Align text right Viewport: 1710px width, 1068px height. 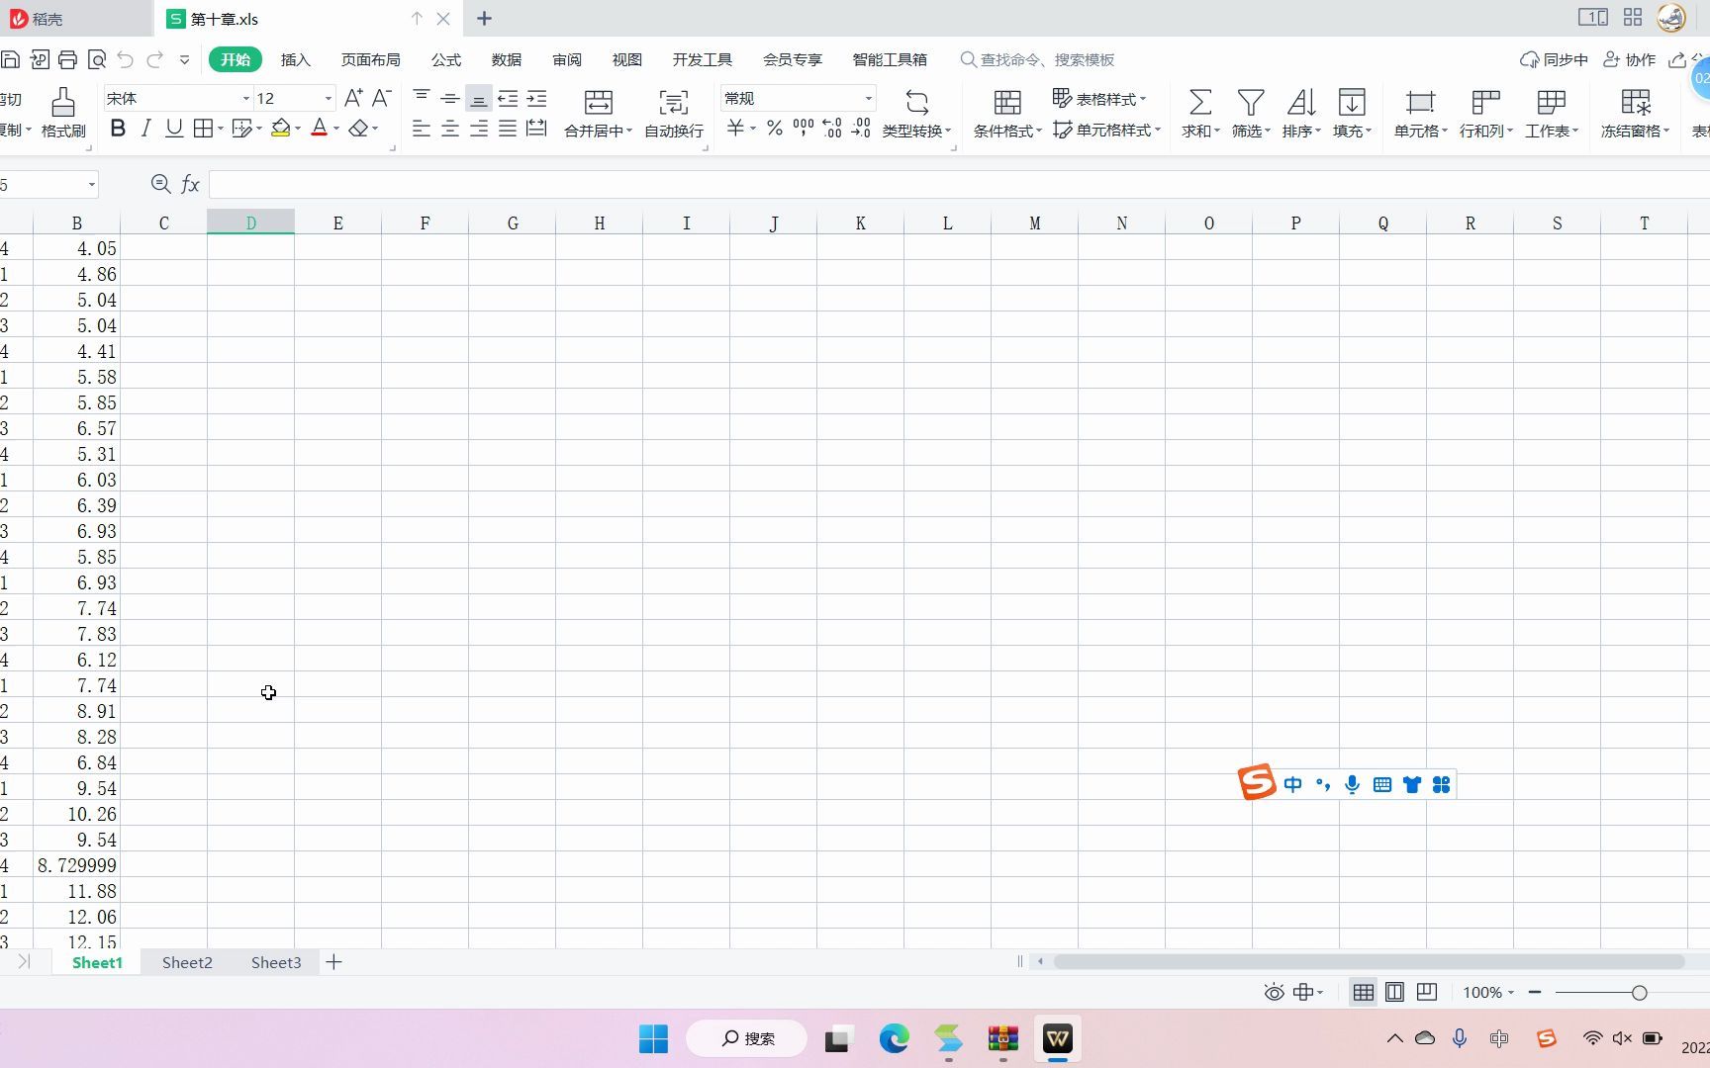479,129
